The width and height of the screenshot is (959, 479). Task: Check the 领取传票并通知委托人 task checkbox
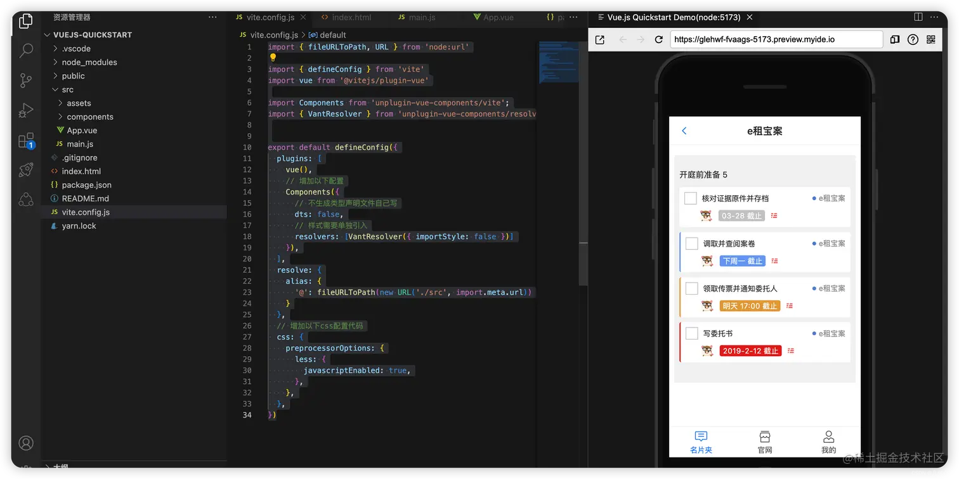[691, 288]
